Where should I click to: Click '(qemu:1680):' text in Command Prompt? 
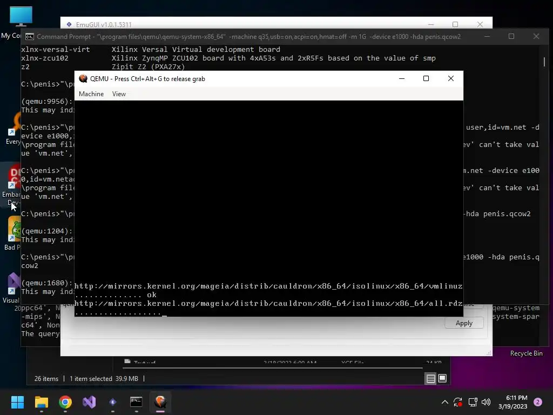(47, 283)
